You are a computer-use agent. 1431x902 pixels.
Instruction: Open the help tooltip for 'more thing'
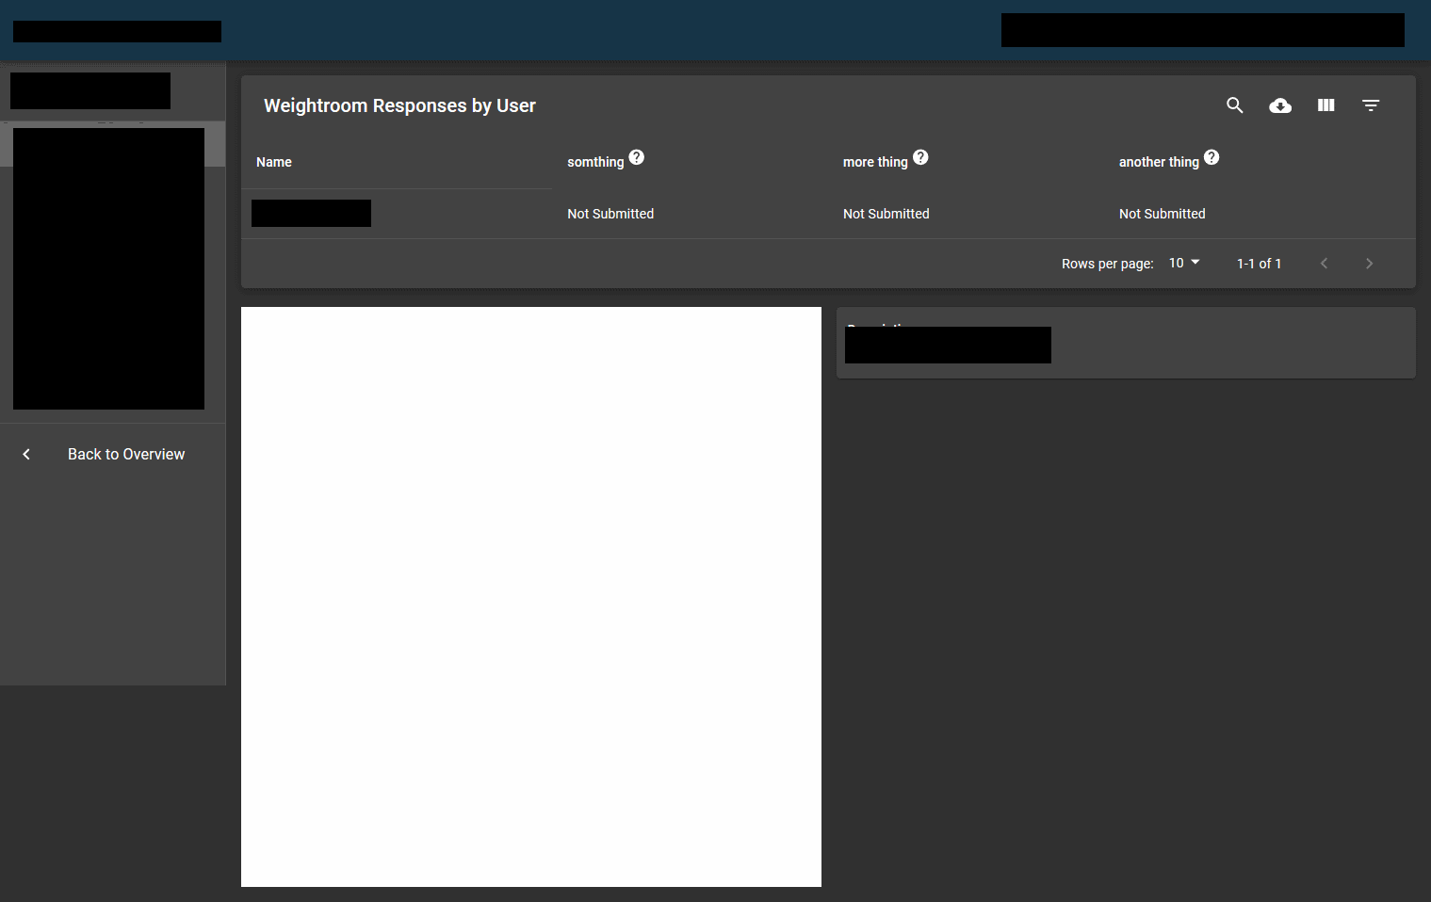pos(920,157)
